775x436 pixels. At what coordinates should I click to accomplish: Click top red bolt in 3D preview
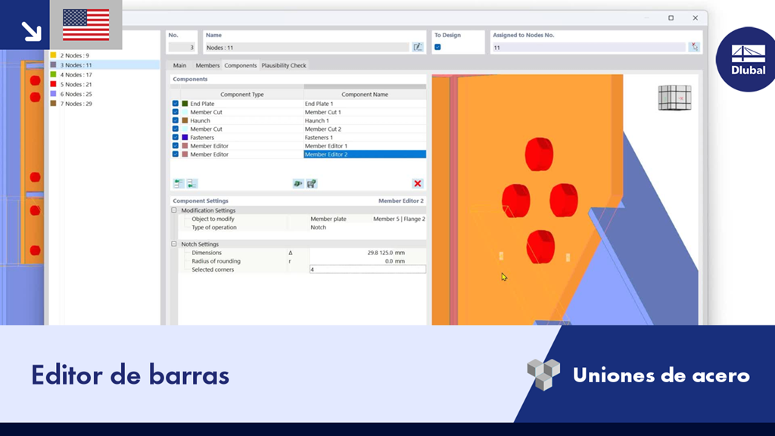coord(539,154)
